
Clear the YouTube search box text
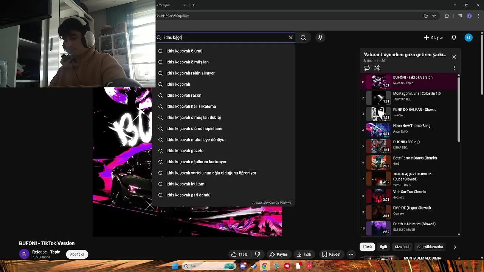(291, 37)
